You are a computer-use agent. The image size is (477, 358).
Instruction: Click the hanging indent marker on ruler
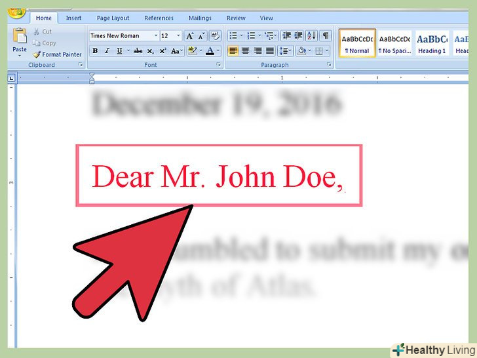point(92,81)
